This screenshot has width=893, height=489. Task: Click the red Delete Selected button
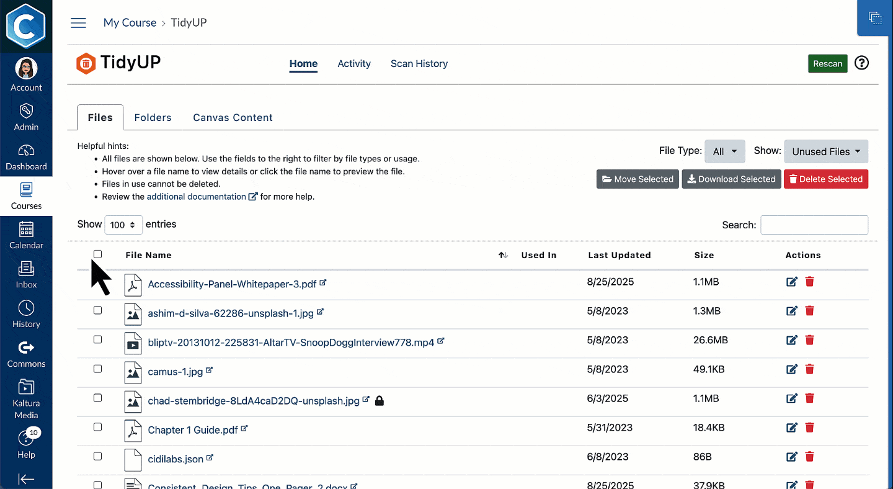click(x=825, y=179)
